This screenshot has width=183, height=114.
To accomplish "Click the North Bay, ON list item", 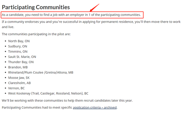I will [x=19, y=41].
